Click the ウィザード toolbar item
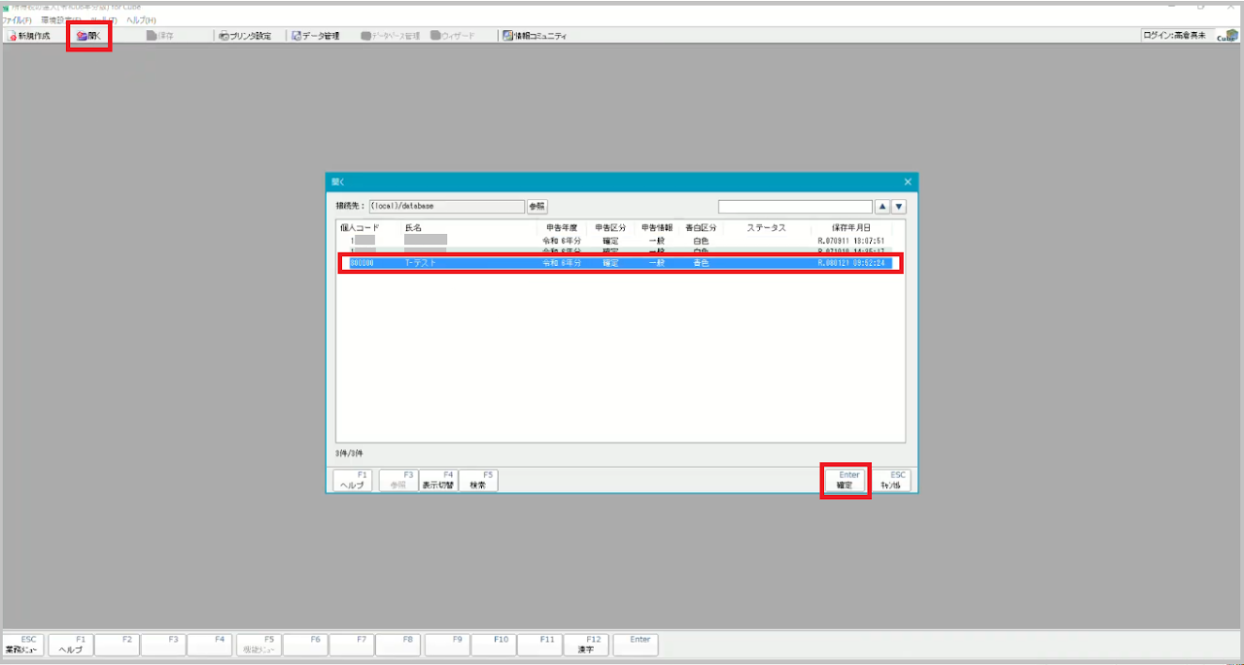Image resolution: width=1244 pixels, height=665 pixels. [453, 36]
